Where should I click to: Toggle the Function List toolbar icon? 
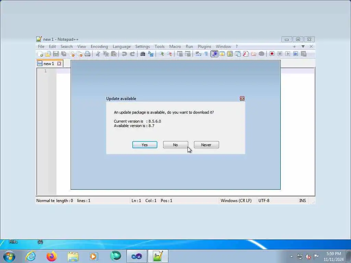click(246, 54)
